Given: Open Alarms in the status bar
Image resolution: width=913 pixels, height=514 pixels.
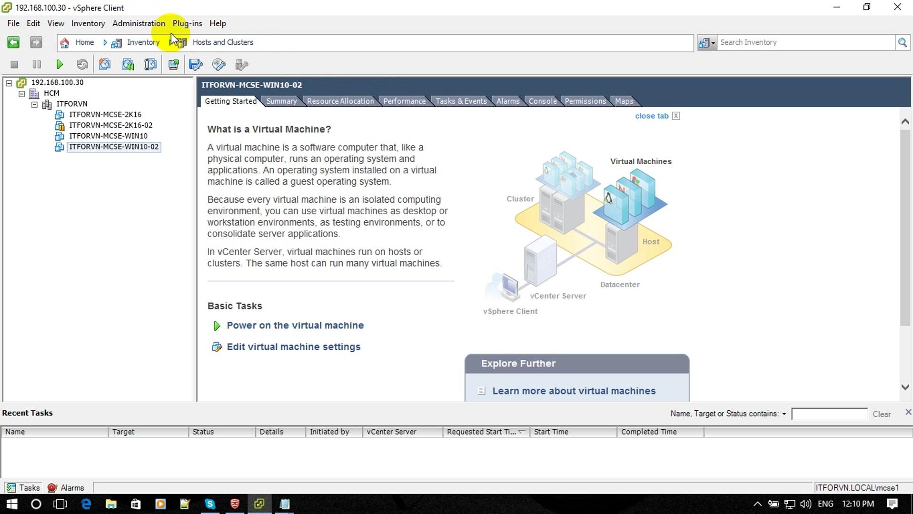Looking at the screenshot, I should 66,488.
